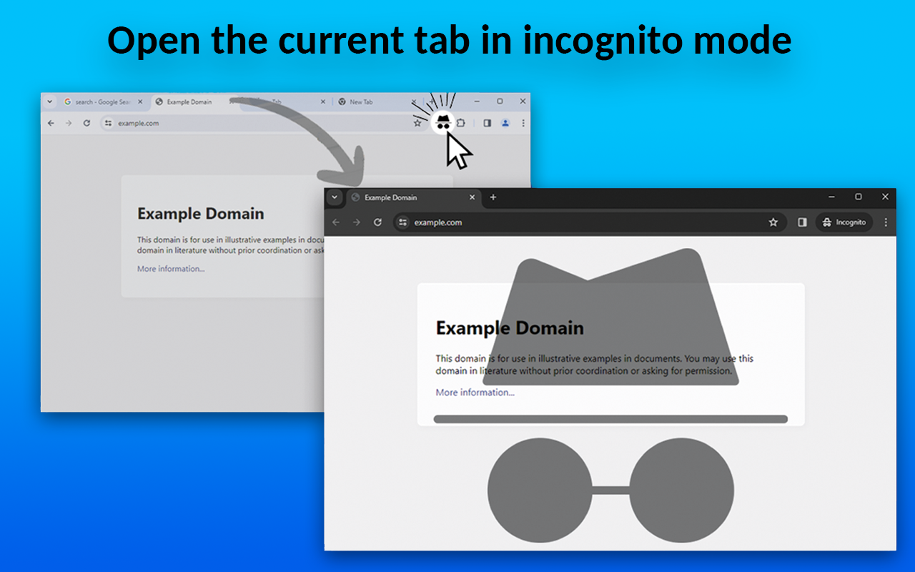Click the address bar in the light window

point(263,123)
